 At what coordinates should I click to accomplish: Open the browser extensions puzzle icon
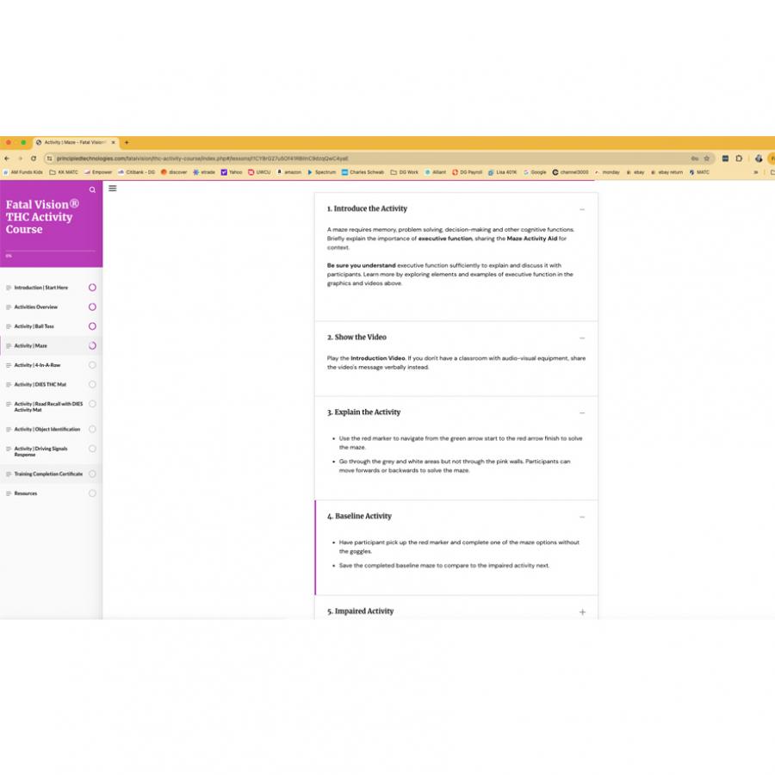(x=739, y=158)
